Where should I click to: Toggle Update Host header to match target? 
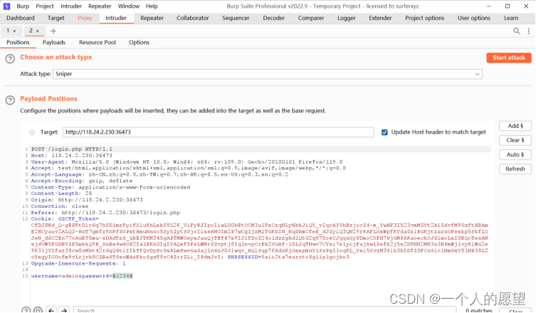click(x=384, y=132)
